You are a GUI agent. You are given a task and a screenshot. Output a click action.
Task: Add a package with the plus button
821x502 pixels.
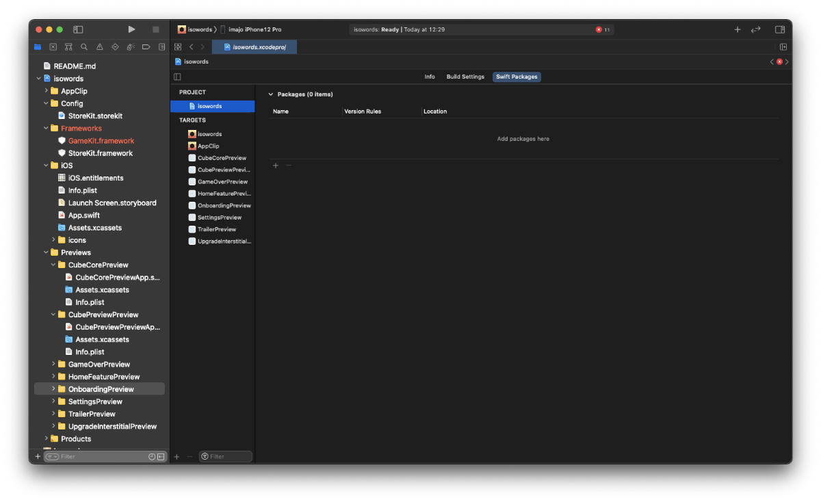[x=276, y=166]
